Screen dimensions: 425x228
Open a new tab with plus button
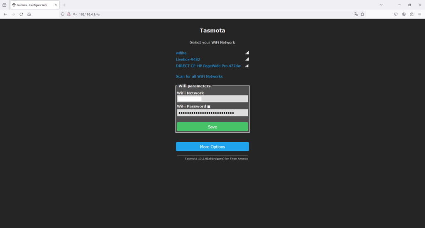[64, 5]
